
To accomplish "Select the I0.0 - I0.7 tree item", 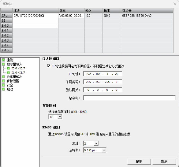I will click(18, 68).
